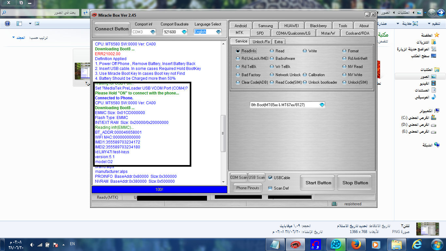Click the Connect Button in Miracle Box
Screen dimensions: 446x251
tap(112, 29)
